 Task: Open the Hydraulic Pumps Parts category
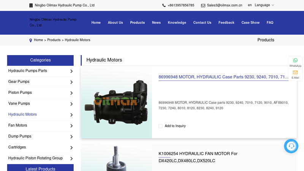point(27,71)
